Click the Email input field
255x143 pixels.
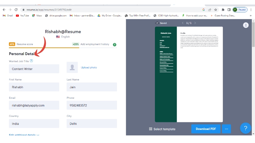[x=34, y=105]
